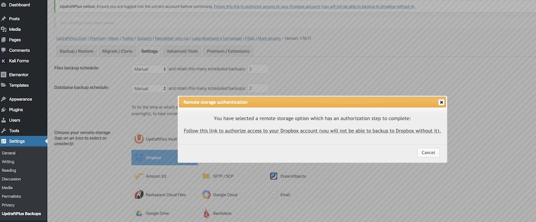This screenshot has height=222, width=536.
Task: Open the Twitter link
Action: click(128, 38)
